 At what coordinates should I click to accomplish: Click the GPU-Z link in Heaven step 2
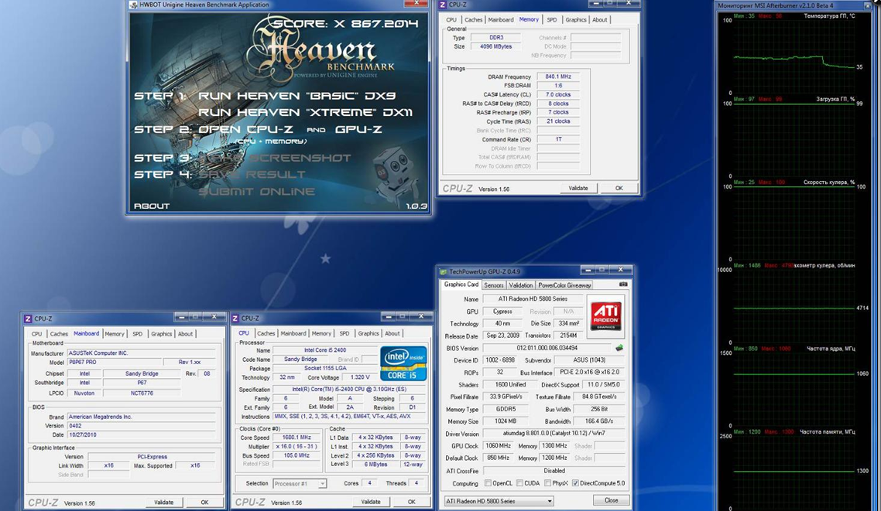pyautogui.click(x=358, y=130)
